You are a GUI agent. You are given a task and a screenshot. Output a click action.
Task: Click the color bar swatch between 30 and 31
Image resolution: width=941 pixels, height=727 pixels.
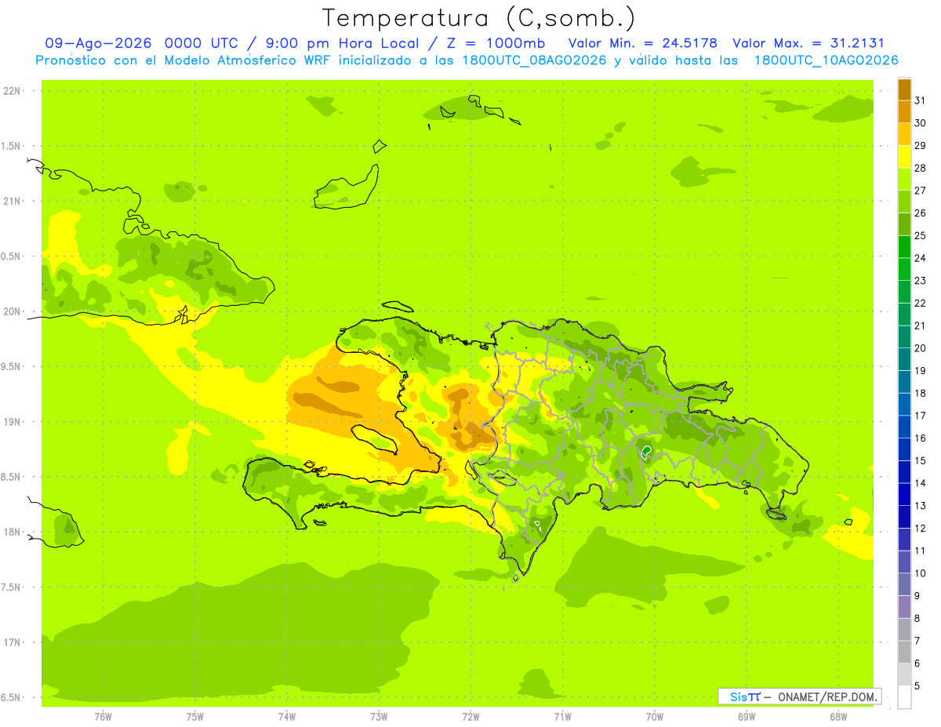tap(904, 111)
